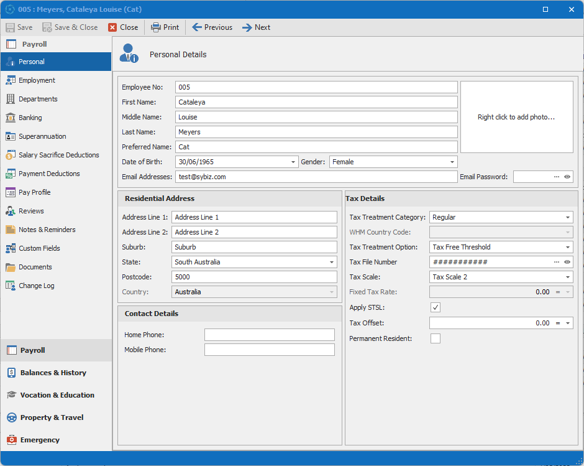Viewport: 584px width, 466px height.
Task: Select the Salary Sacrifice Deductions icon
Action: [11, 155]
